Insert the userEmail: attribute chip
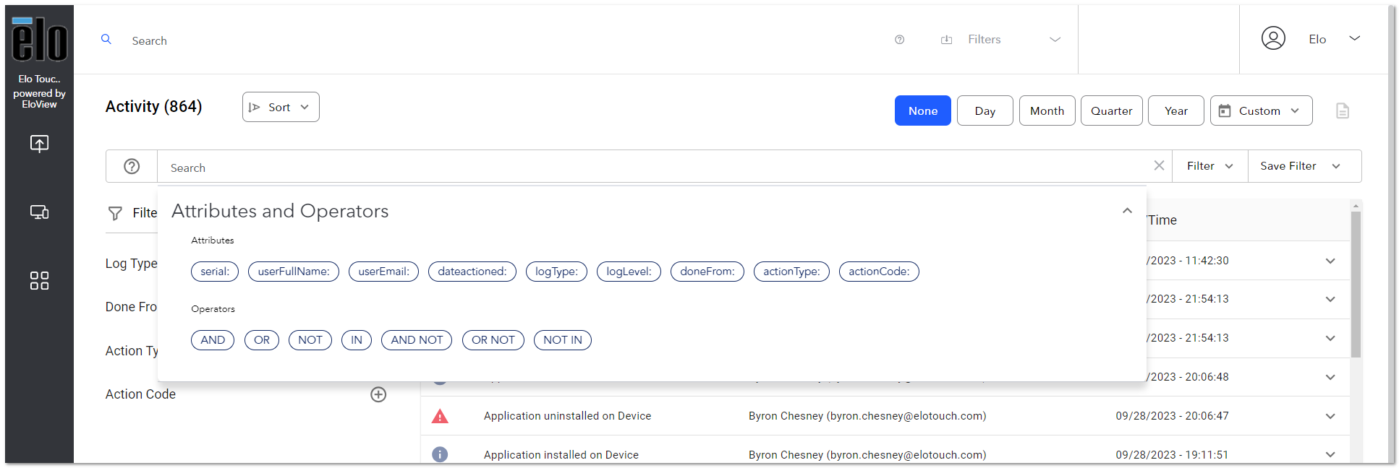1399x468 pixels. 383,272
